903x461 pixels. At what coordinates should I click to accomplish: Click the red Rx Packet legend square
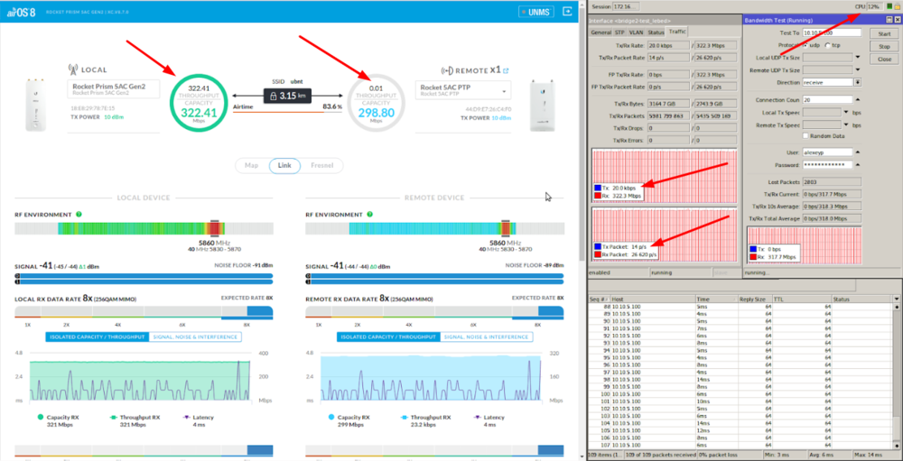coord(600,254)
